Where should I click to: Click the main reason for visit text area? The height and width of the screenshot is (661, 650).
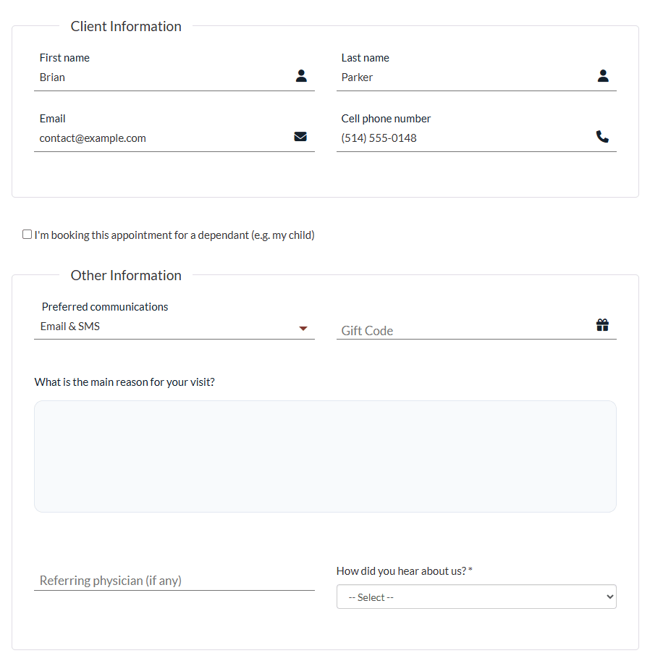[x=325, y=456]
